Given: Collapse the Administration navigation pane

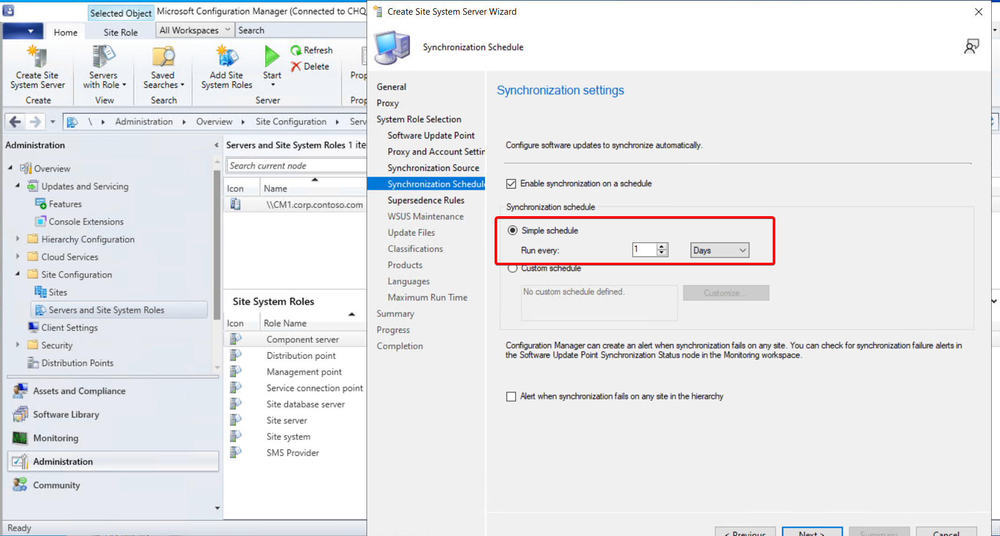Looking at the screenshot, I should (216, 145).
